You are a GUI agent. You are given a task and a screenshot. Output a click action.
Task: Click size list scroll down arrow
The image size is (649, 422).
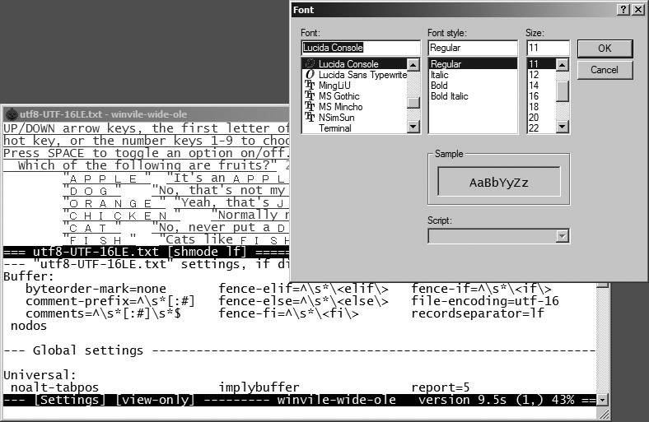562,127
